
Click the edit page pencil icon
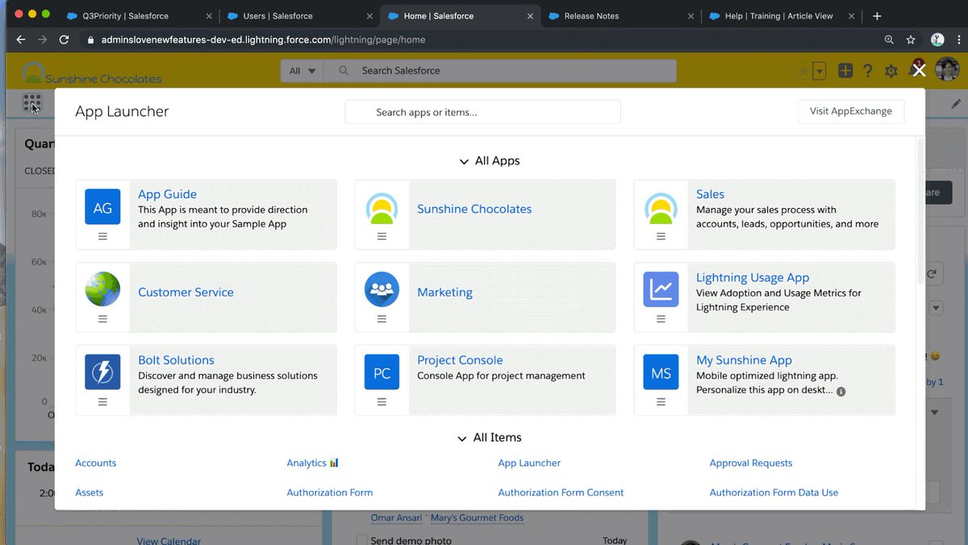tap(956, 103)
